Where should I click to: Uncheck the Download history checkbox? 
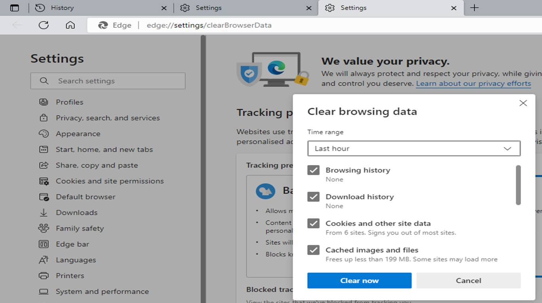pos(313,197)
